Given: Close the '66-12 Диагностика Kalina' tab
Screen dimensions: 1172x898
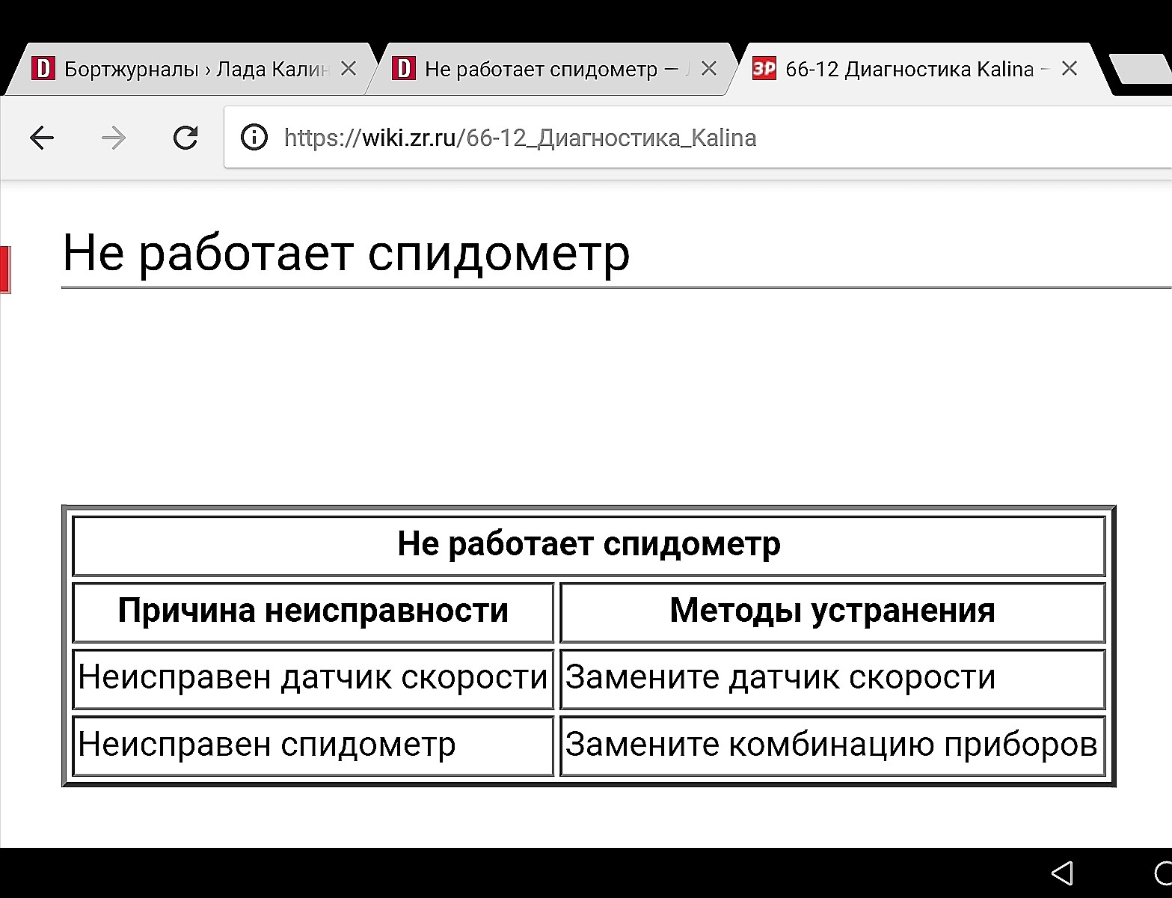Looking at the screenshot, I should pyautogui.click(x=1070, y=69).
